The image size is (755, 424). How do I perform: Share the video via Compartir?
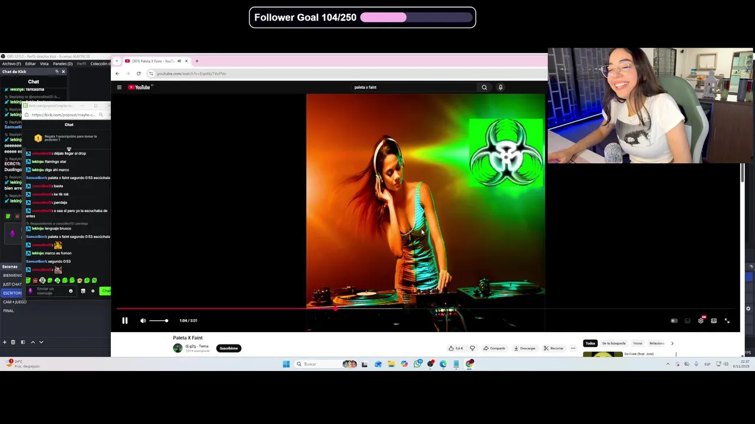494,348
